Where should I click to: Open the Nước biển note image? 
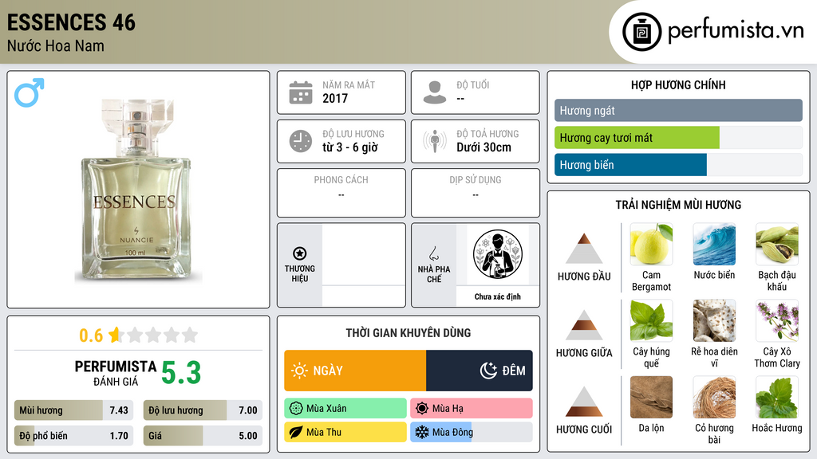tap(714, 244)
